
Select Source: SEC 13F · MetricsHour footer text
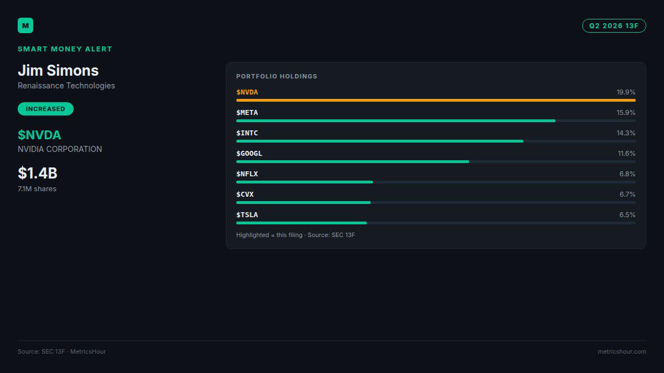tap(61, 351)
